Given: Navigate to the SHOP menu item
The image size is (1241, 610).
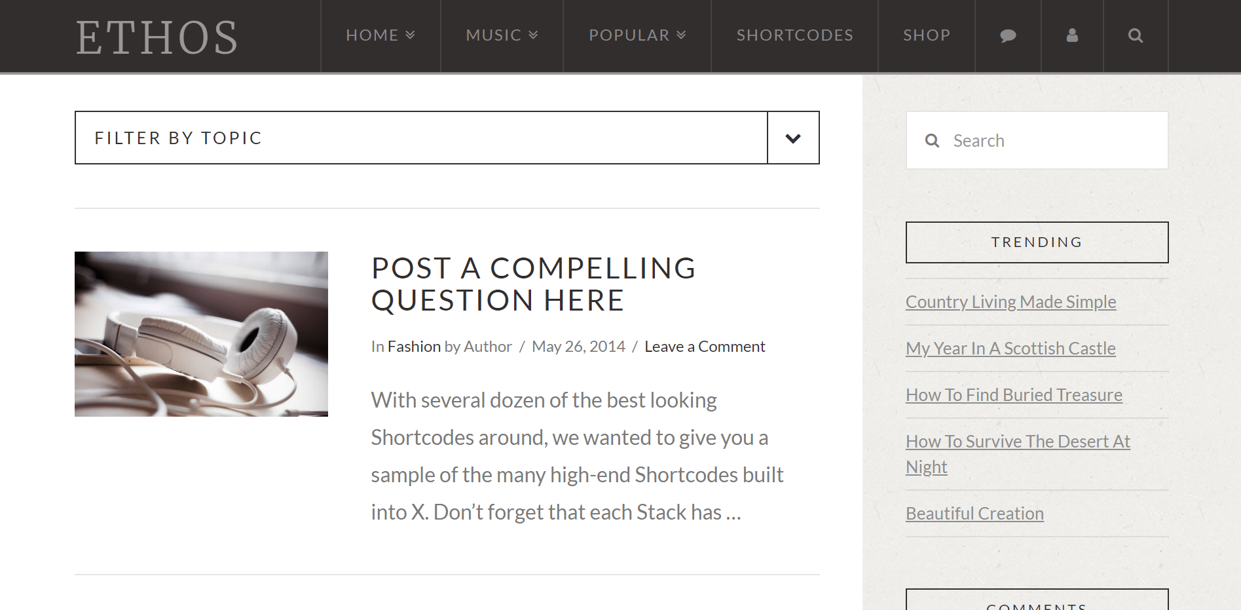Looking at the screenshot, I should (x=926, y=35).
